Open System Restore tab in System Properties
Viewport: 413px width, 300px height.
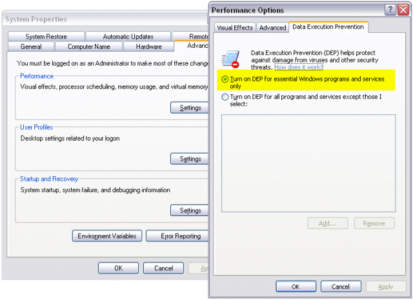pos(46,36)
